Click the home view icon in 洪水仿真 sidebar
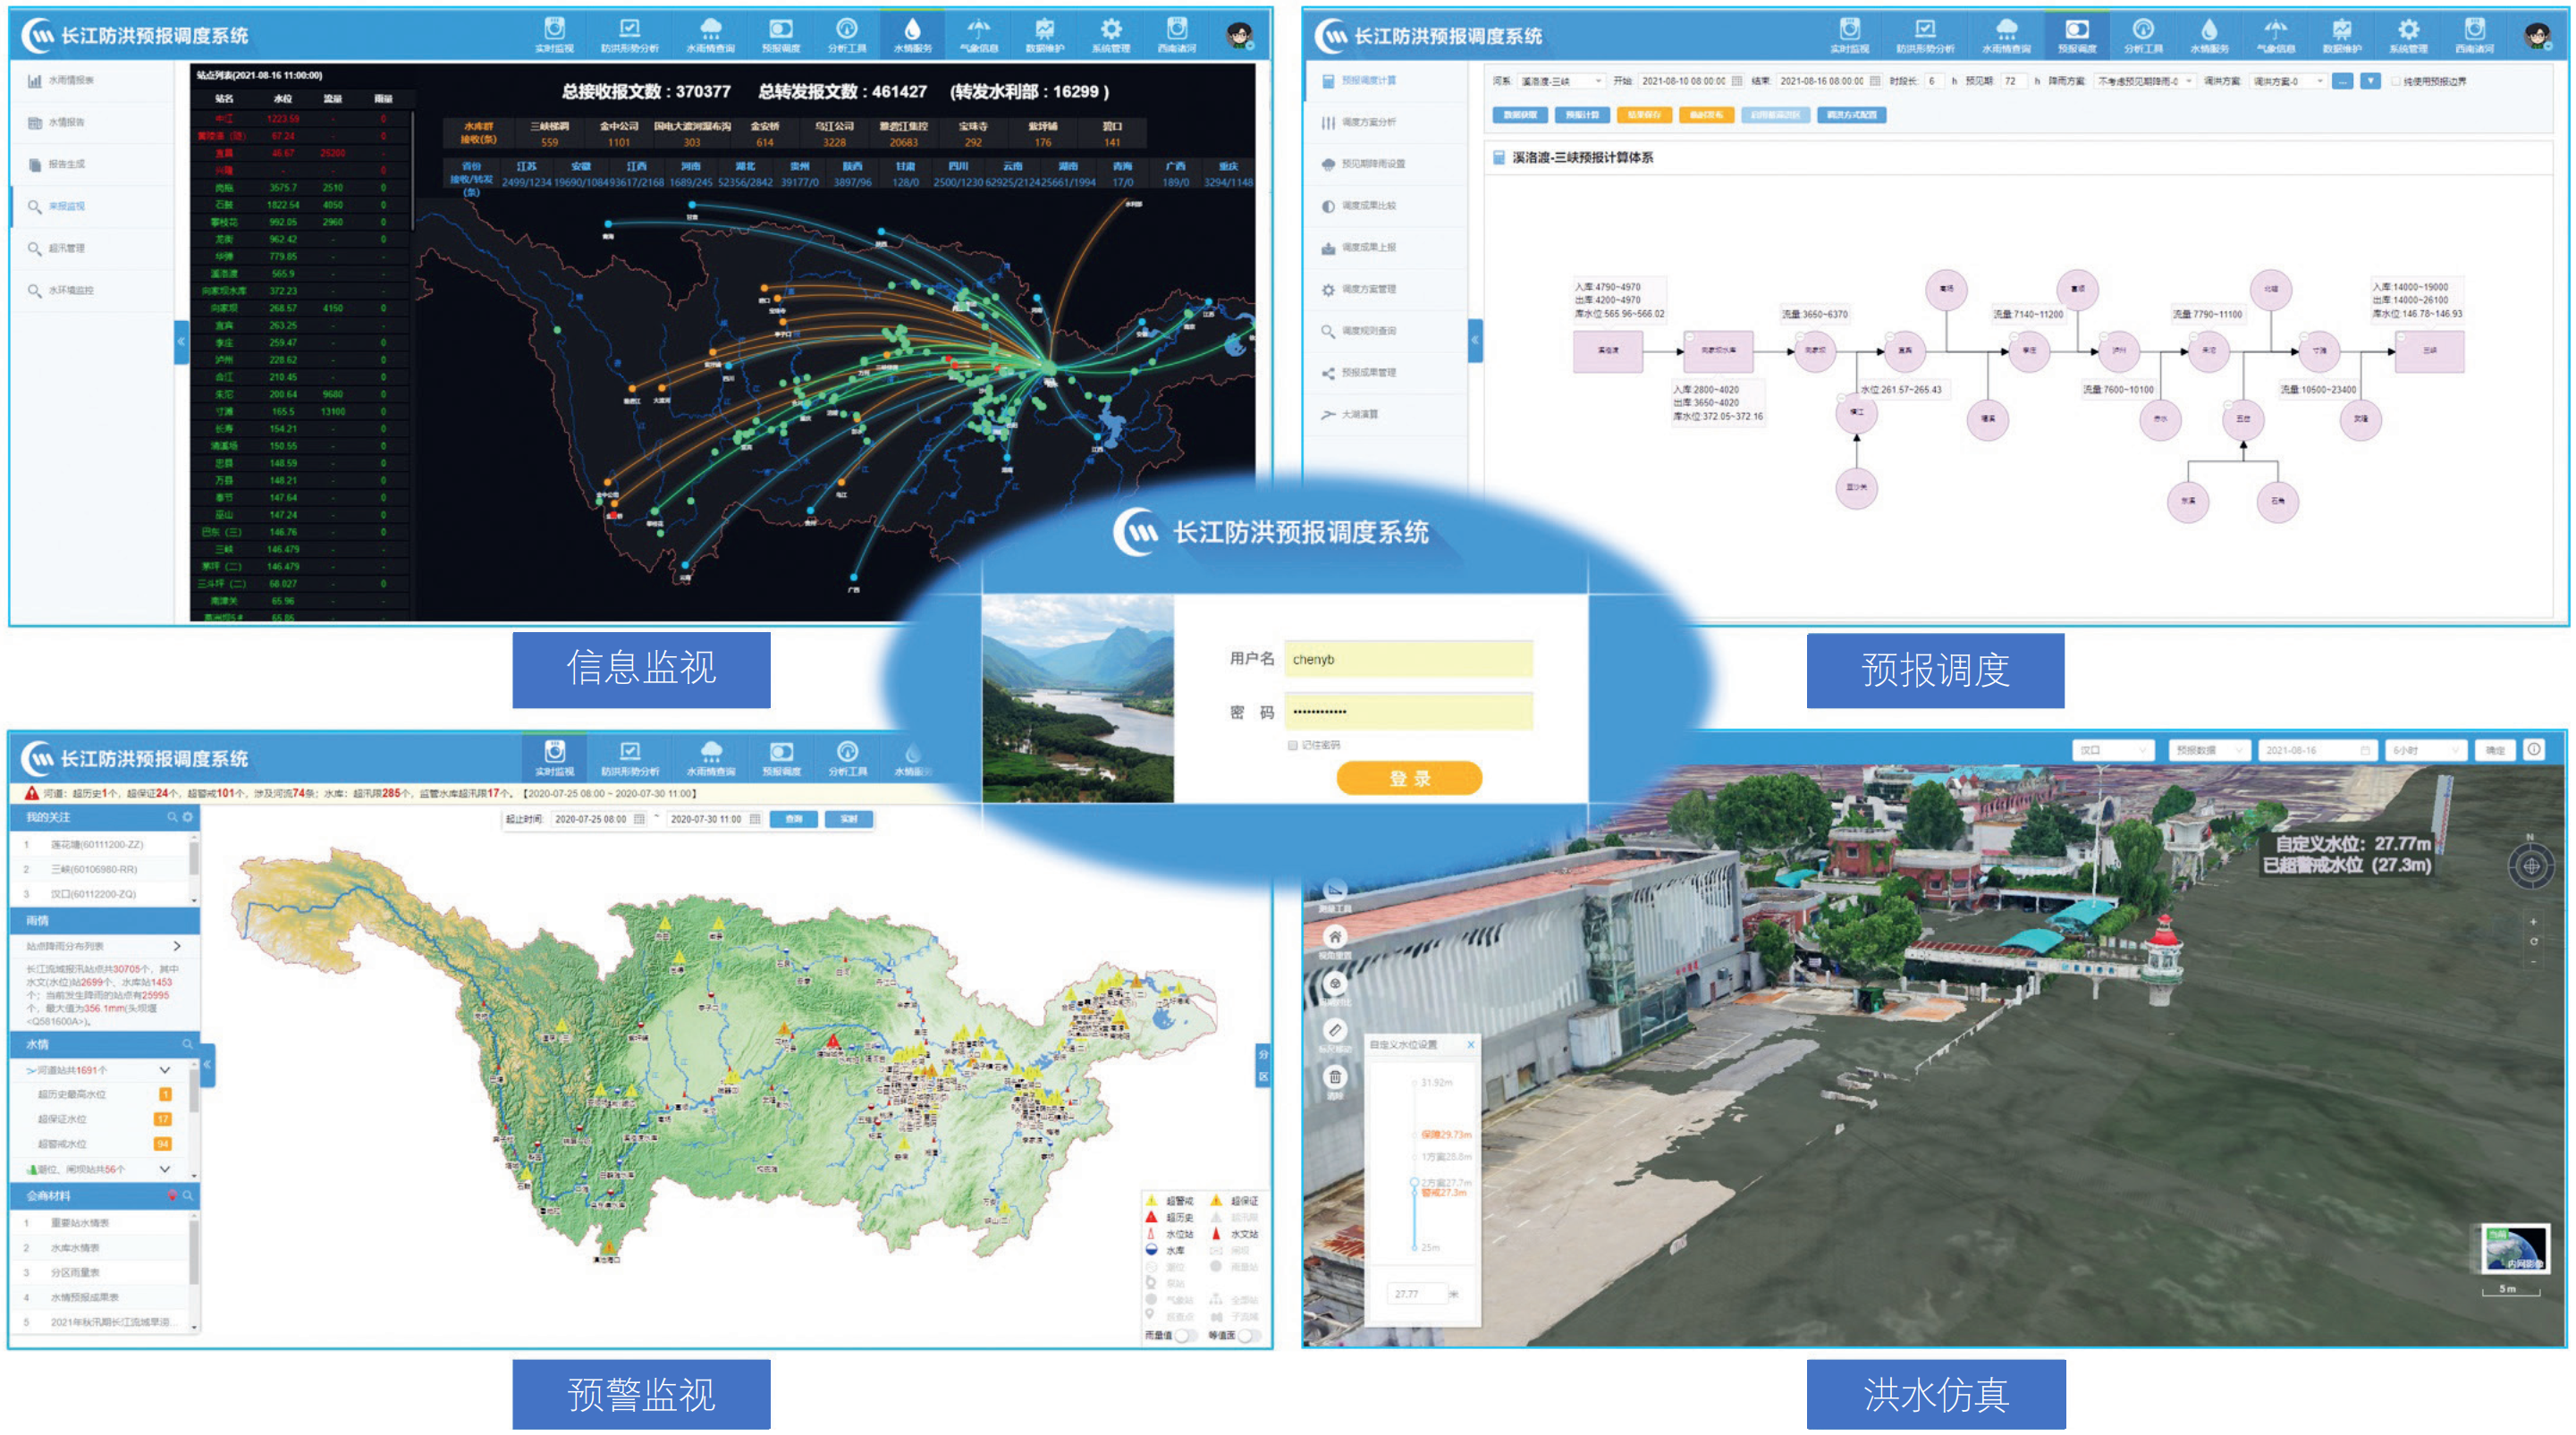This screenshot has width=2576, height=1435. (x=1334, y=937)
